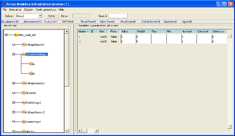Click the Discrete=0 status text

pyautogui.click(x=170, y=22)
